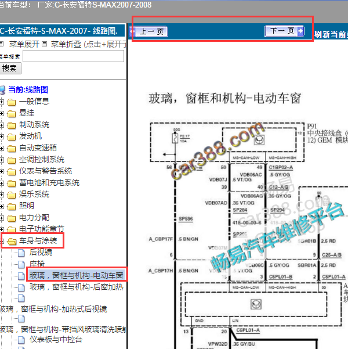Click the 菜单折叠 small list icon
Screen dimensions: 348x349
pyautogui.click(x=45, y=44)
